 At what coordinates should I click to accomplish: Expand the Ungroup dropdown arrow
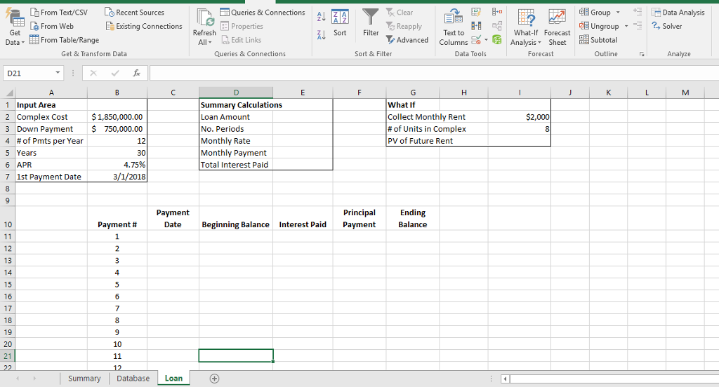626,26
